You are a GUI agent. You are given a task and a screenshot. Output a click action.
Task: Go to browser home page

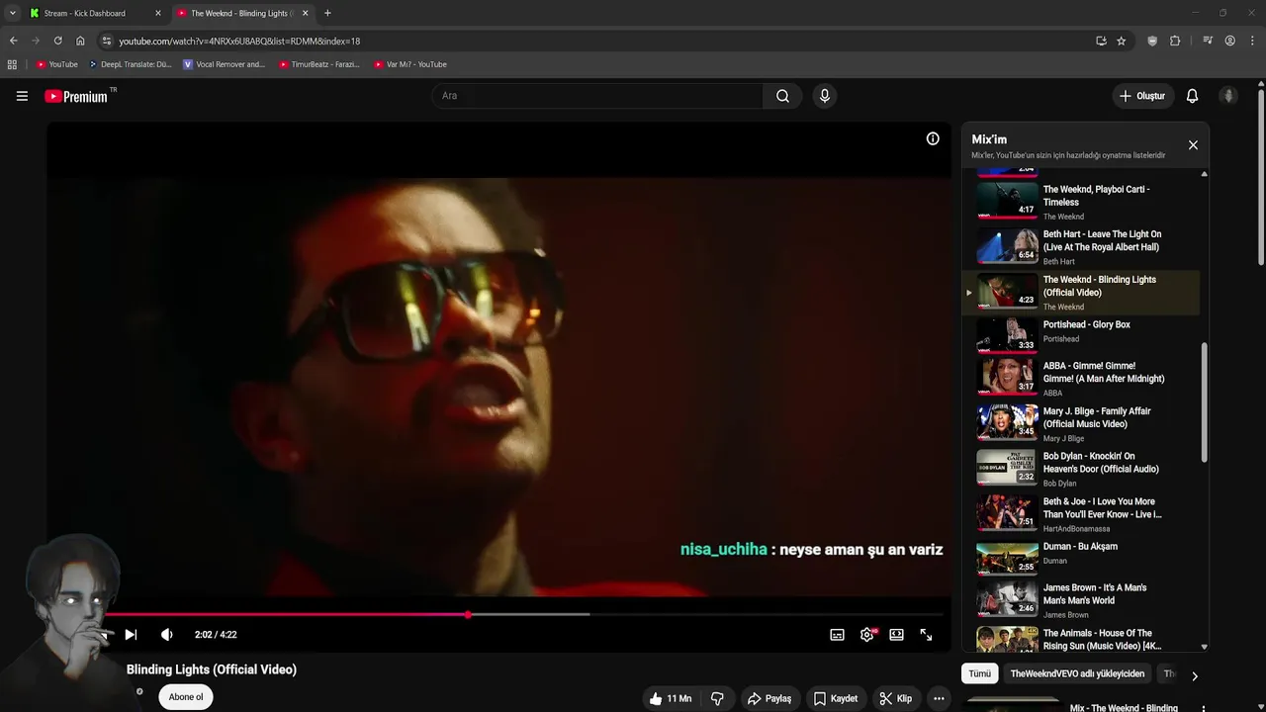click(x=80, y=41)
